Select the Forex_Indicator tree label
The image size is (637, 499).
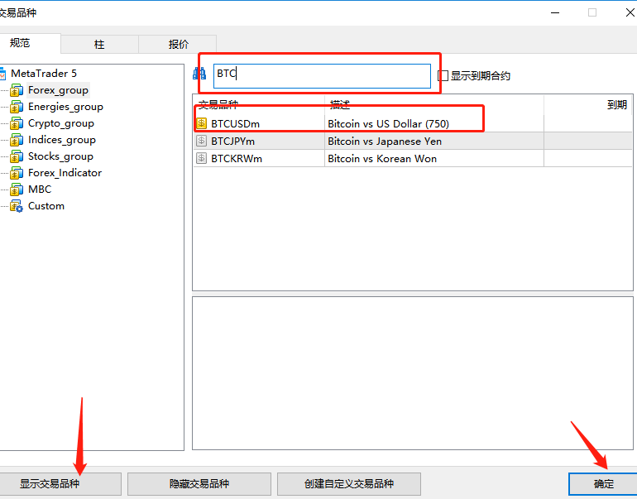pos(65,173)
